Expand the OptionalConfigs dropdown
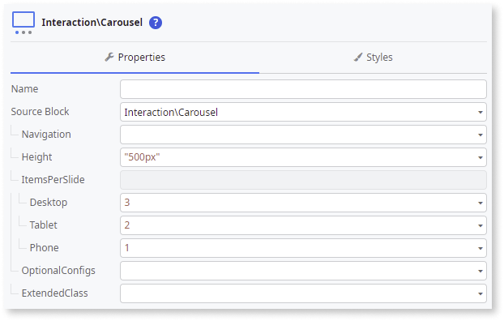 [x=303, y=271]
